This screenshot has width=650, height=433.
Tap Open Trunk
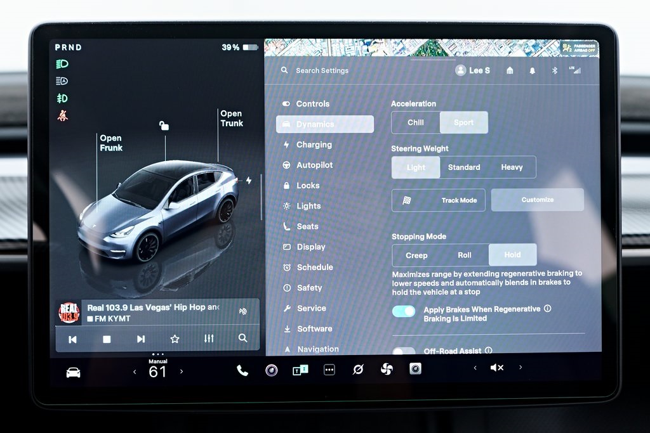[x=232, y=119]
